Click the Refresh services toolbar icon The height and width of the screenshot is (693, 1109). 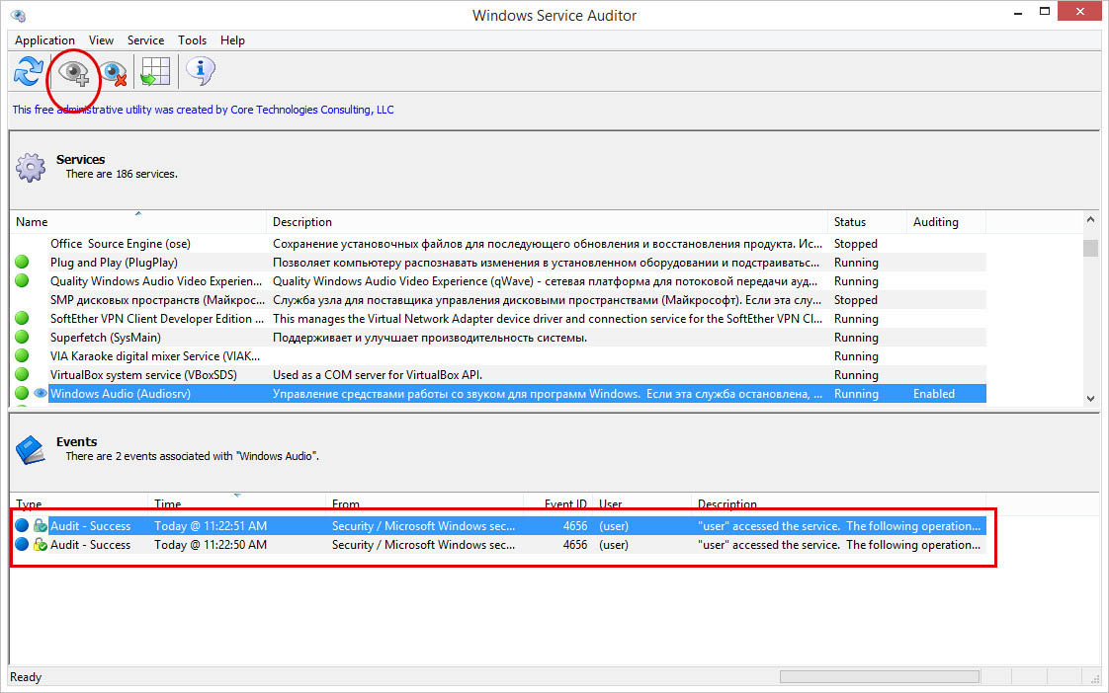click(29, 71)
